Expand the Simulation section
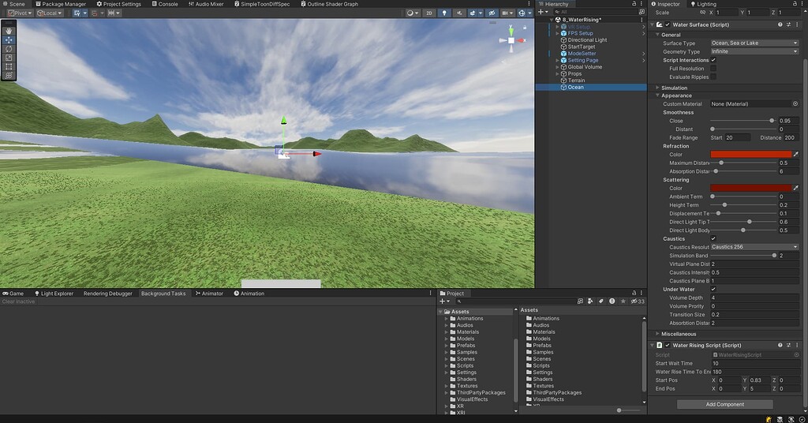This screenshot has height=423, width=808. click(x=674, y=88)
